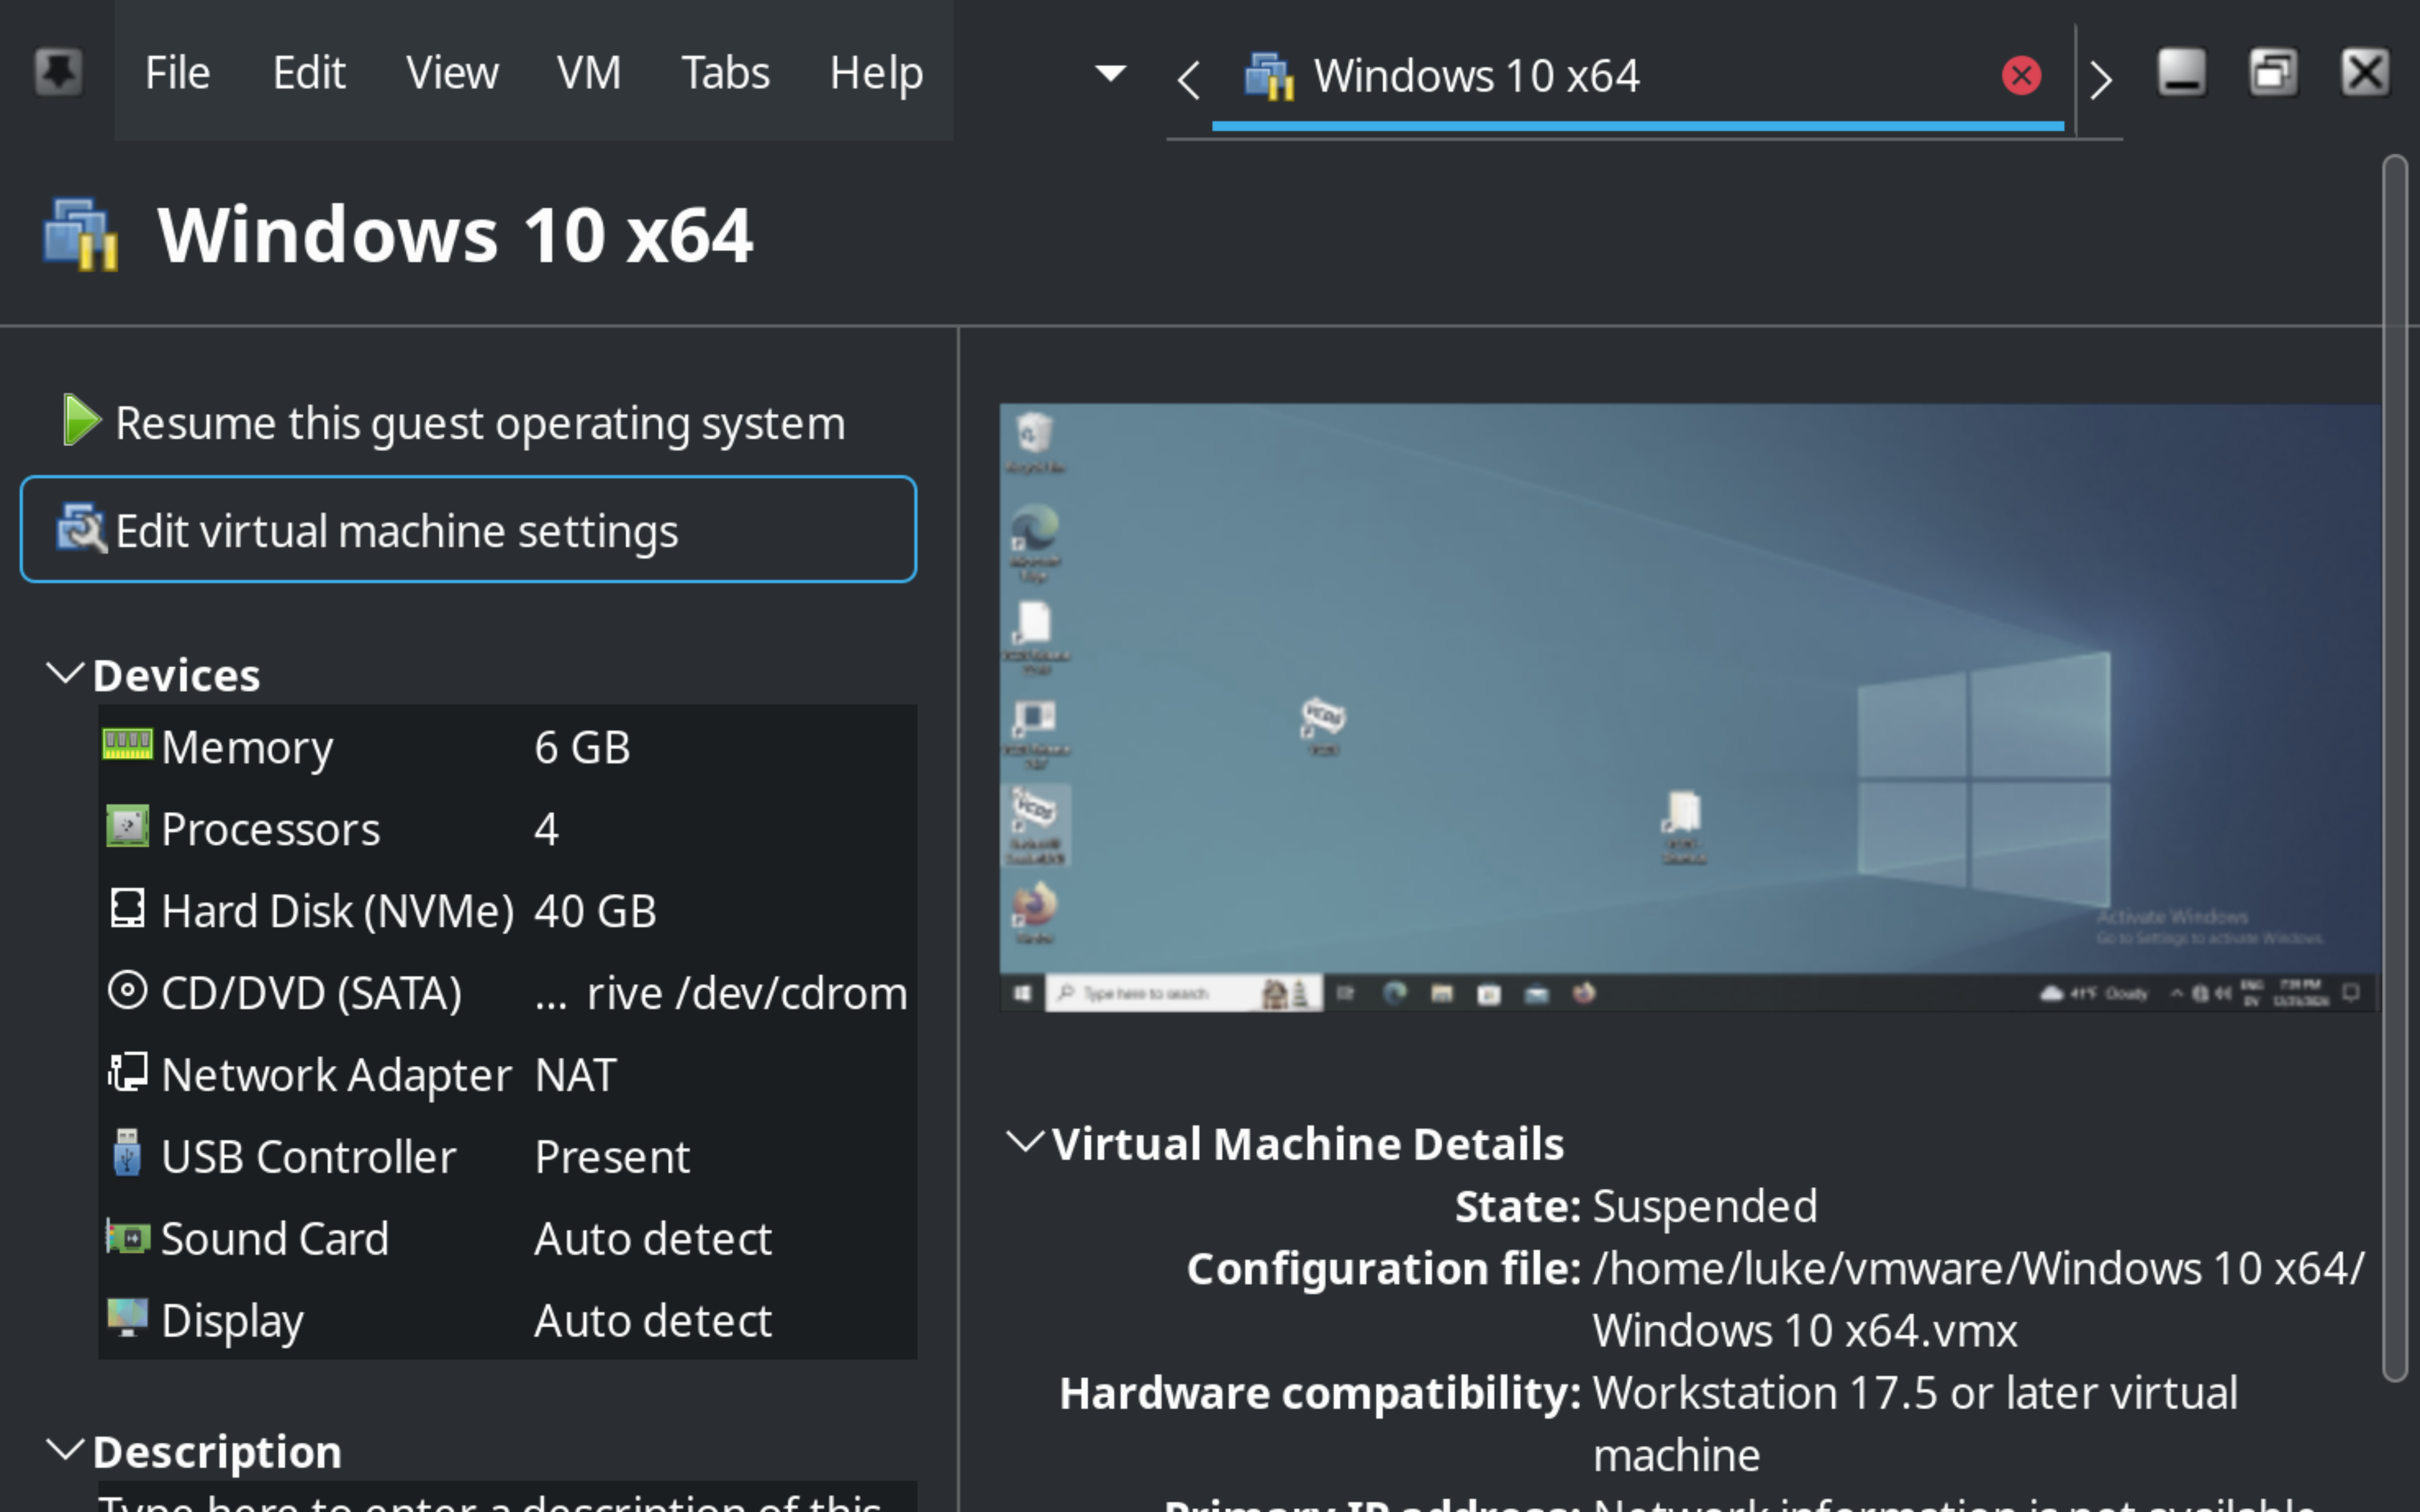Viewport: 2420px width, 1512px height.
Task: Click the configuration file path text
Action: (x=1978, y=1299)
